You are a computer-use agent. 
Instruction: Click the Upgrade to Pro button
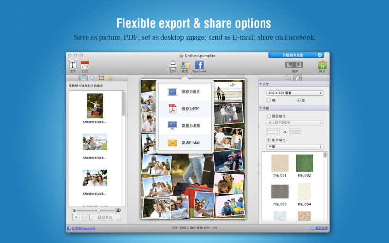click(296, 55)
